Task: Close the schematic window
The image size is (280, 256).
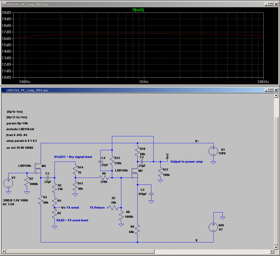Action: pos(276,90)
